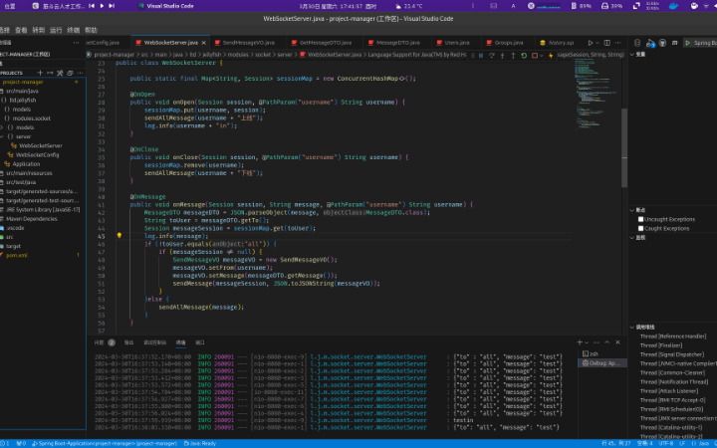Viewport: 717px width, 448px height.
Task: Click the next track button in top bar
Action: (x=112, y=6)
